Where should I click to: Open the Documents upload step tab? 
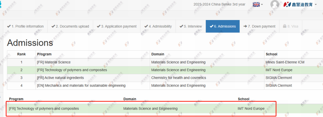pos(70,26)
